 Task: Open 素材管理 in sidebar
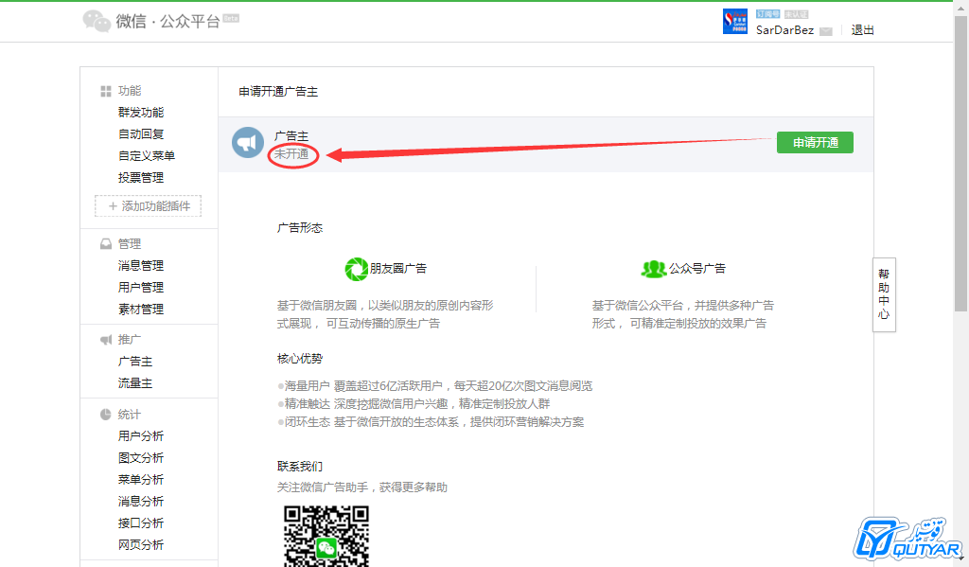(x=141, y=310)
